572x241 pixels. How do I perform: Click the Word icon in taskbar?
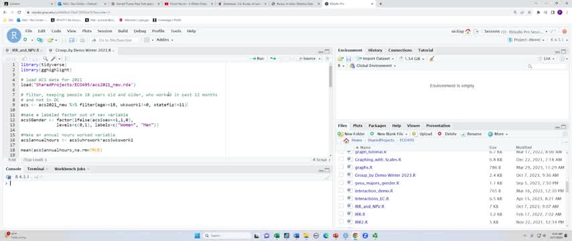click(296, 236)
